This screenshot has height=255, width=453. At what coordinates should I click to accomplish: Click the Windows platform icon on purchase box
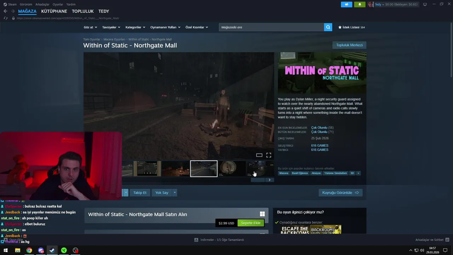(262, 214)
